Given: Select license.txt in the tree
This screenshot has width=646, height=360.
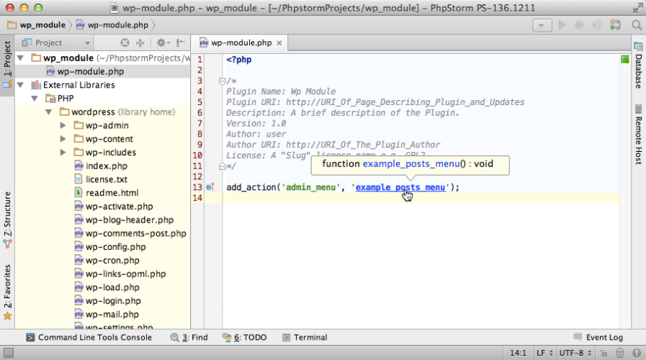Looking at the screenshot, I should coord(101,179).
